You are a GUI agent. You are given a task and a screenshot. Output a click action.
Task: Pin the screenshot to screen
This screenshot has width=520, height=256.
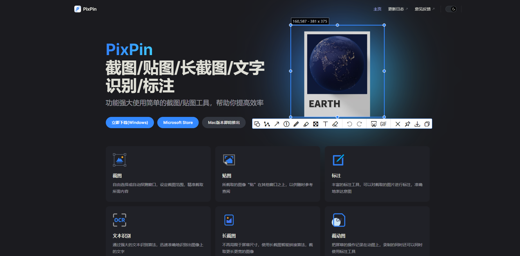click(x=407, y=124)
